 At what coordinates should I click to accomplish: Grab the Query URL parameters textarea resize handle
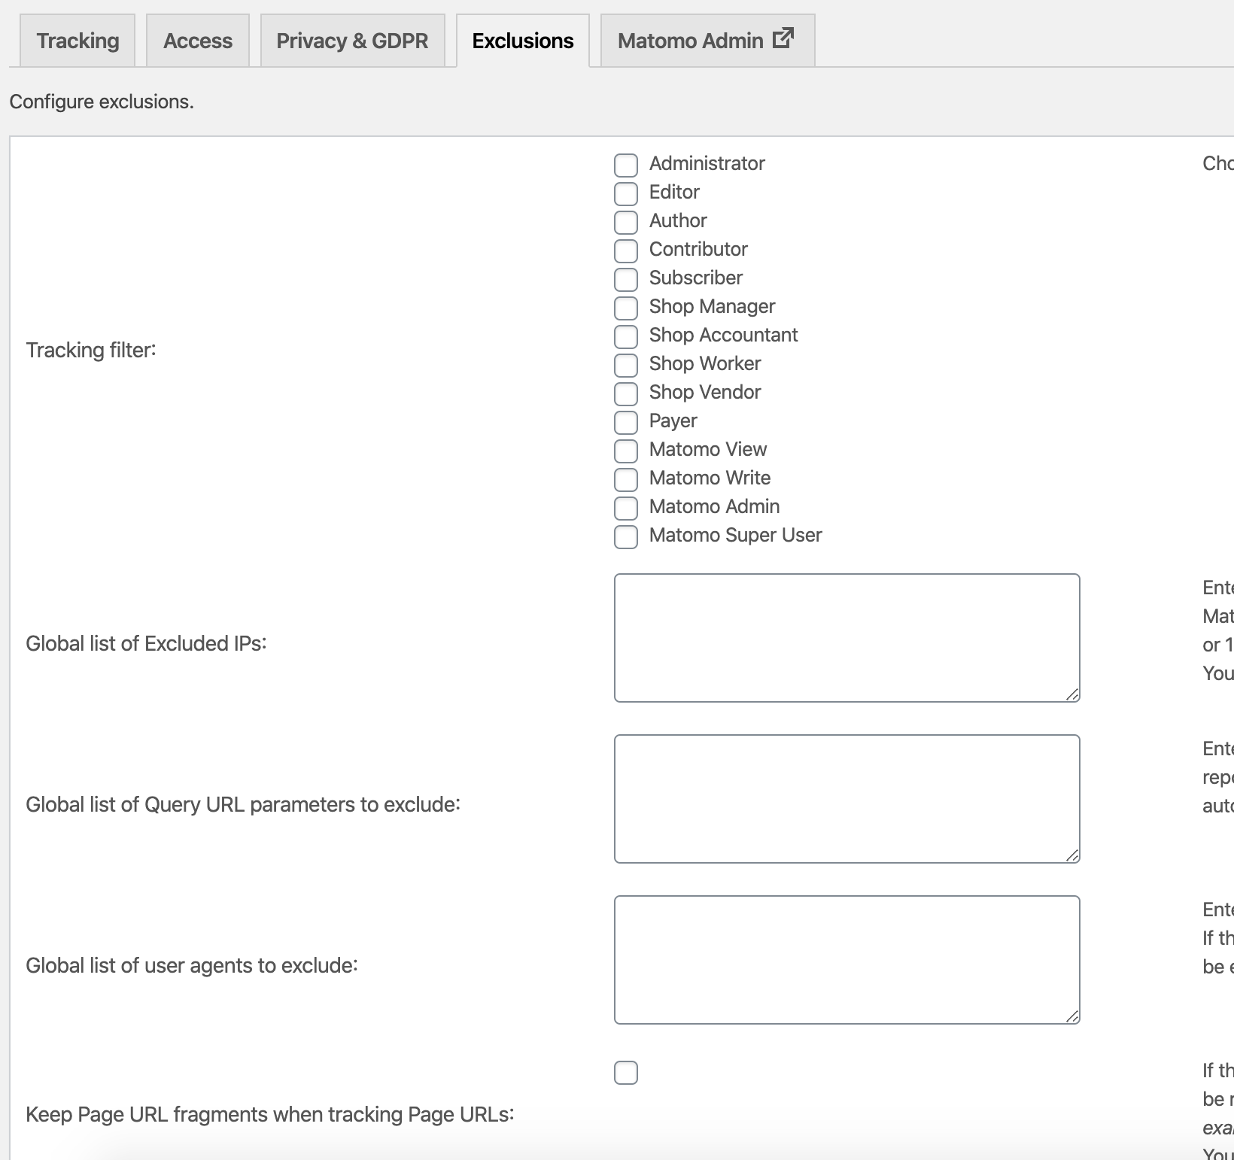(x=1073, y=855)
